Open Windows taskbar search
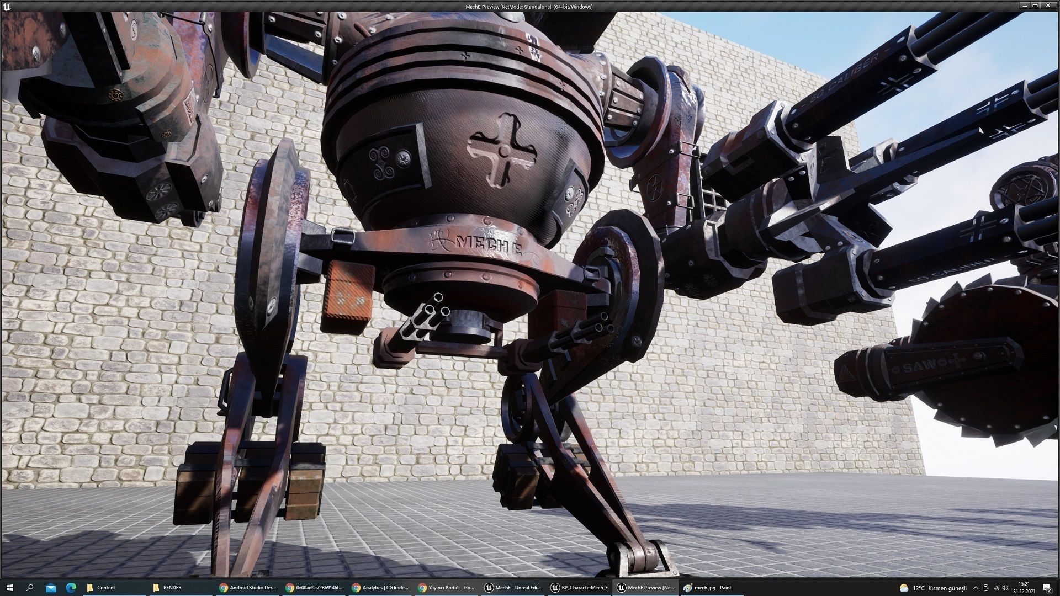 tap(30, 587)
